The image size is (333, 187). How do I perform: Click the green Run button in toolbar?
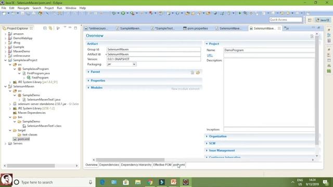tap(123, 13)
